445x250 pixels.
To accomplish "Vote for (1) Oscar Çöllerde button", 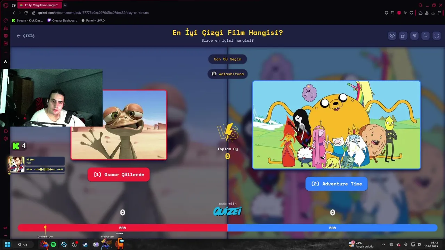I will click(119, 175).
